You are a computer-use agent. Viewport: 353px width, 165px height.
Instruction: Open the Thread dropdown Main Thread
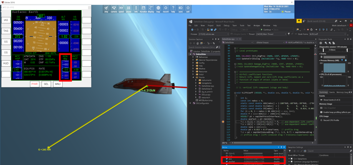click(271, 34)
